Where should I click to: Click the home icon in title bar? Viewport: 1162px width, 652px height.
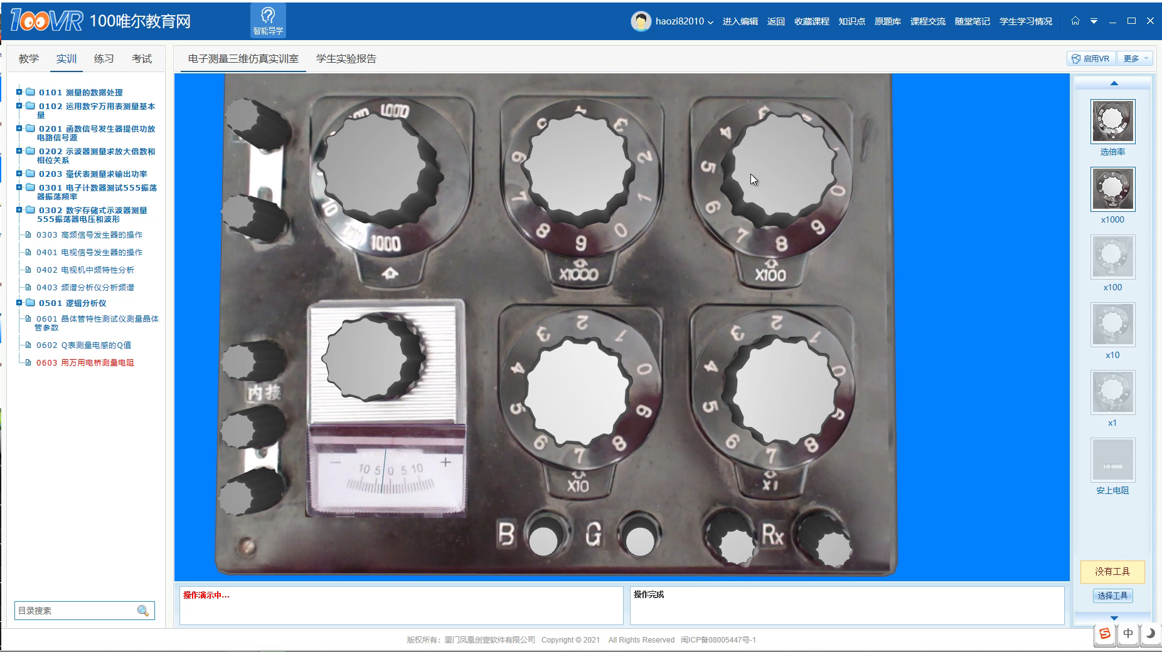point(1075,21)
